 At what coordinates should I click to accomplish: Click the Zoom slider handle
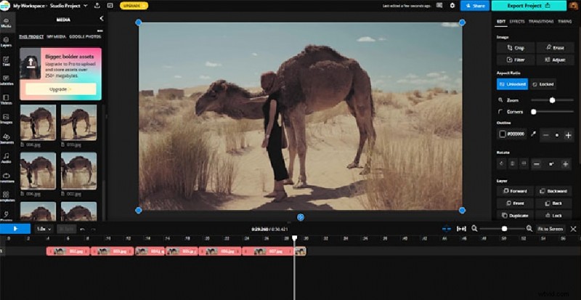[552, 100]
